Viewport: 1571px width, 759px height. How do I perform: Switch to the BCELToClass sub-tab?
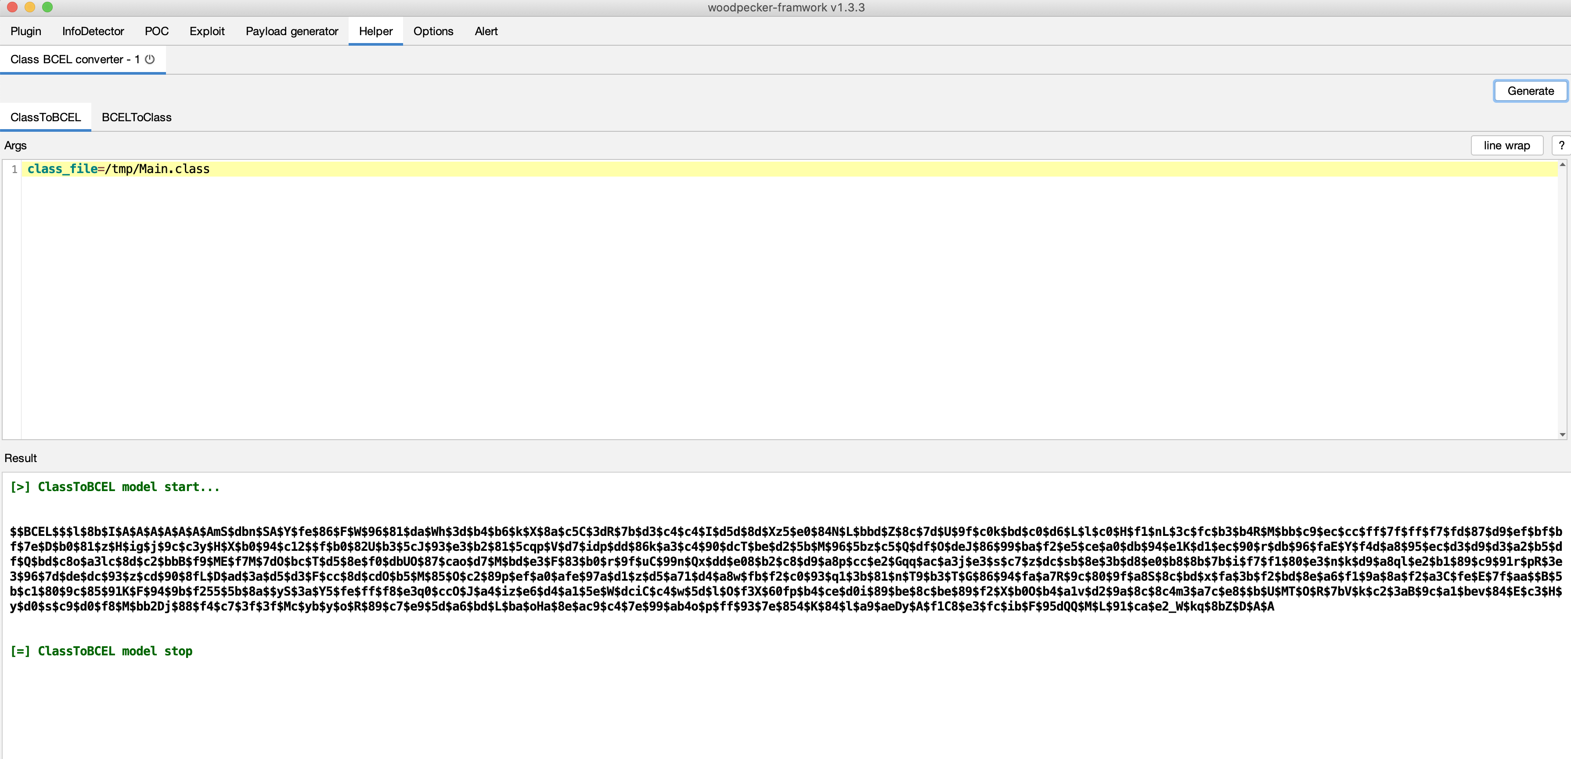[x=137, y=117]
